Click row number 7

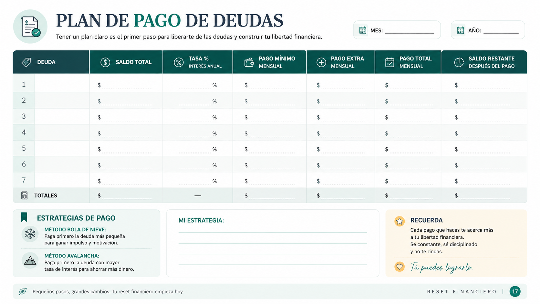[24, 180]
